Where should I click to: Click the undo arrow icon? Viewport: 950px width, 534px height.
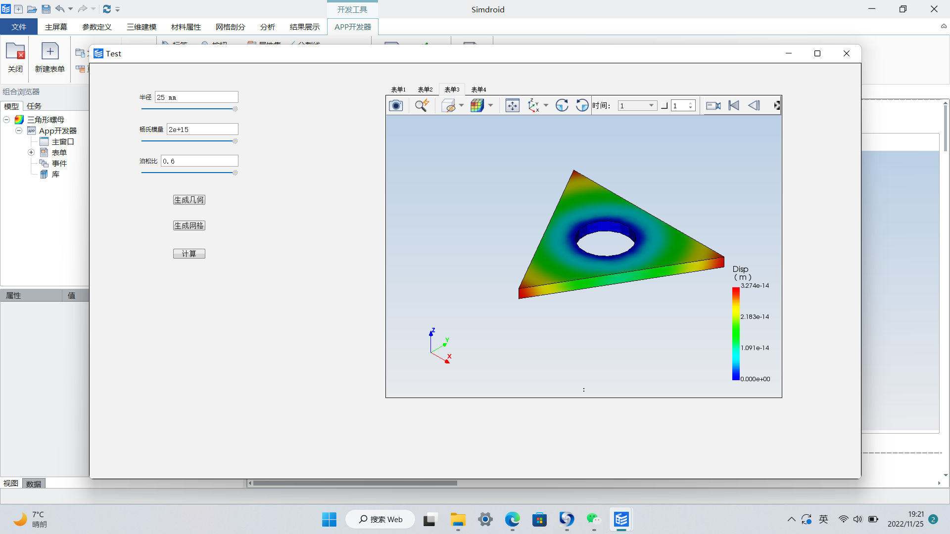[60, 9]
